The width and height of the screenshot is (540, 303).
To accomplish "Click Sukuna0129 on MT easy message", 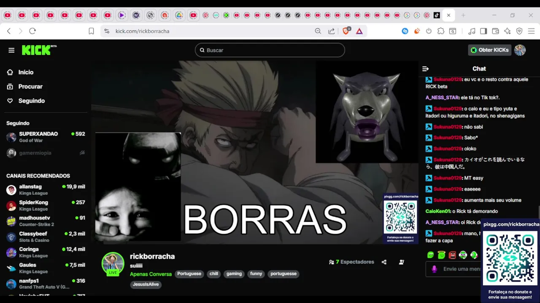I will click(448, 178).
